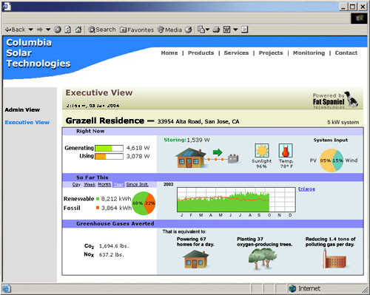
Task: Click the '8,212 kWh' renewable value
Action: coord(116,199)
